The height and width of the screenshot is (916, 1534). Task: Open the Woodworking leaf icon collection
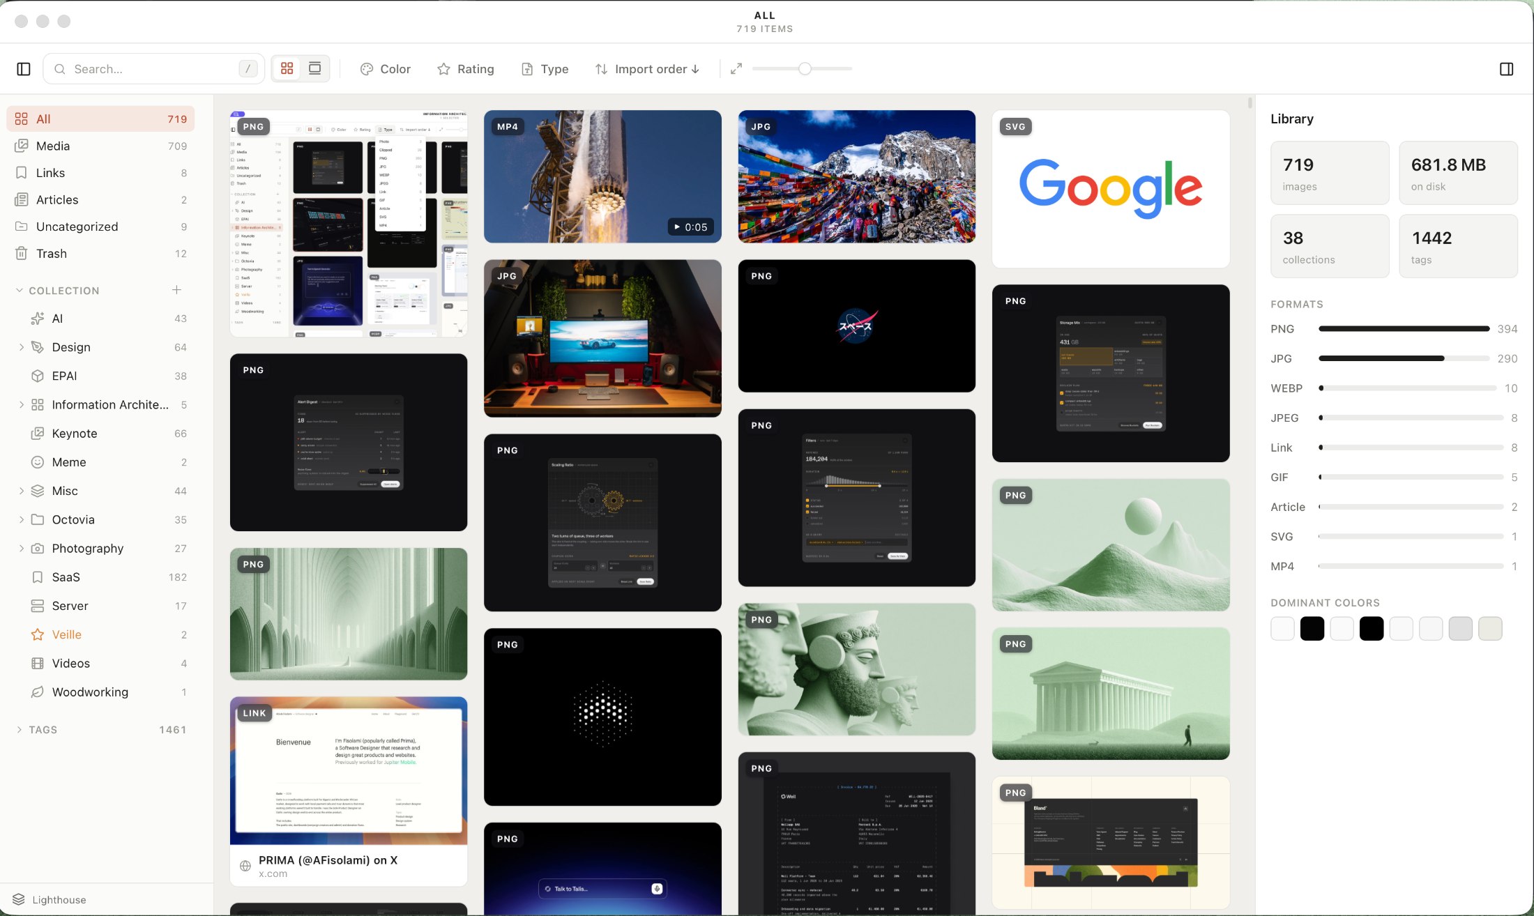pyautogui.click(x=38, y=692)
